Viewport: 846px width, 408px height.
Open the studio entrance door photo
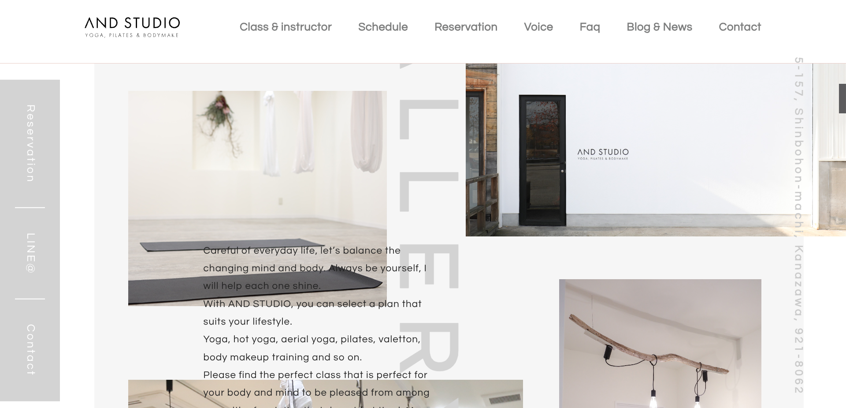[x=656, y=150]
